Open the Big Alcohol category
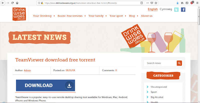Viewport: 200px width, 103px height. pos(157,97)
